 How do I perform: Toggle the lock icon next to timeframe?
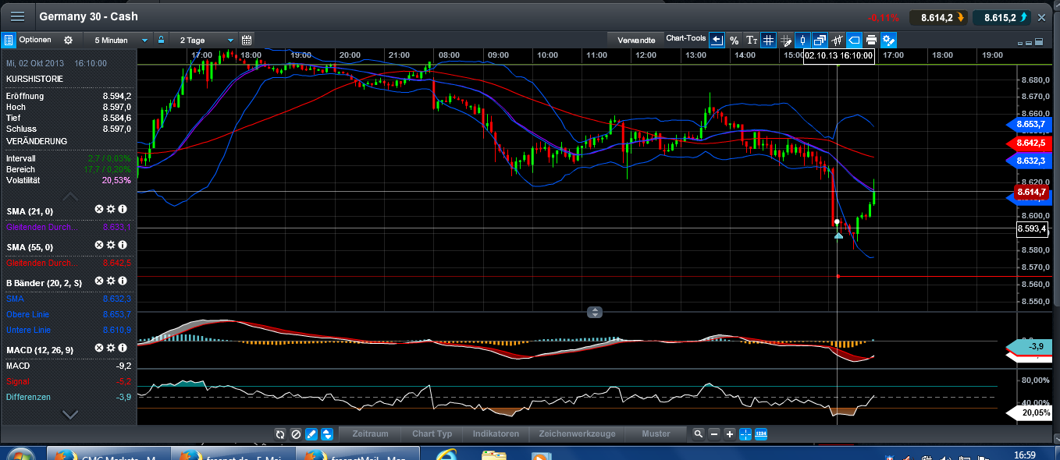pyautogui.click(x=161, y=40)
